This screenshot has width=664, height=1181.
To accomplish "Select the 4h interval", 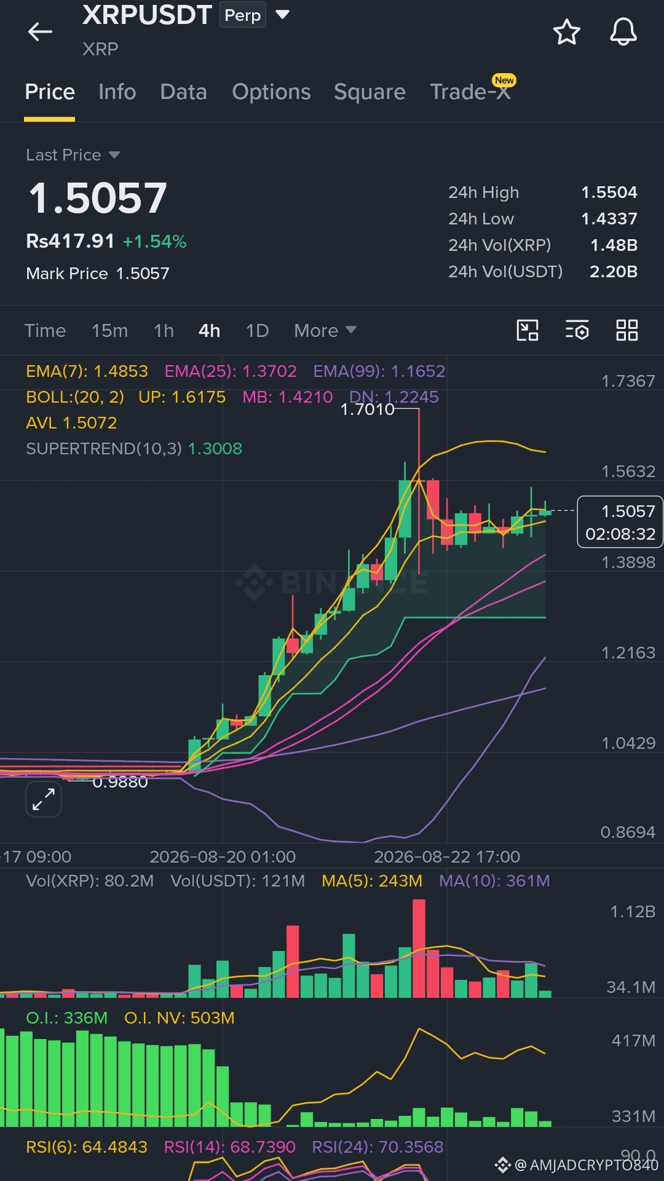I will [209, 331].
